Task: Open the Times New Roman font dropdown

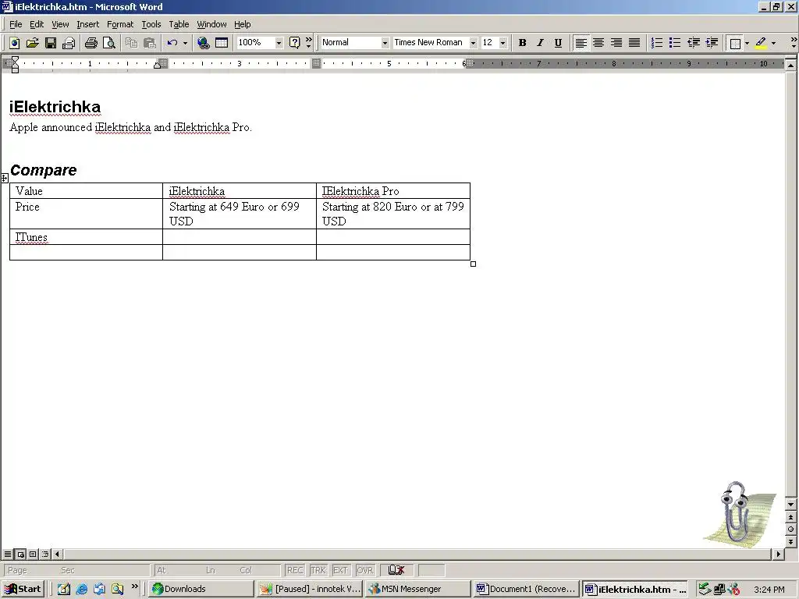Action: (473, 43)
